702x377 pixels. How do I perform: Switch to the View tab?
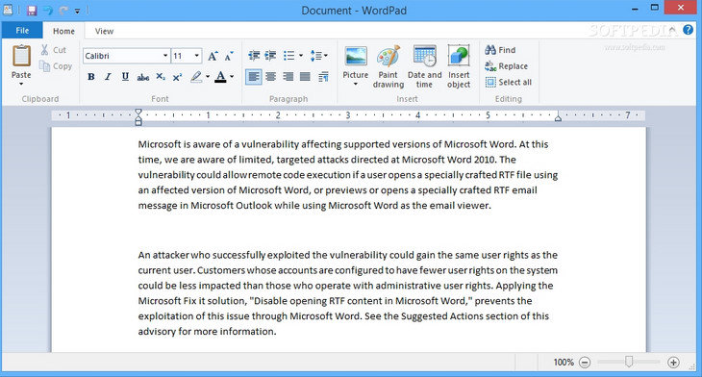(x=104, y=31)
